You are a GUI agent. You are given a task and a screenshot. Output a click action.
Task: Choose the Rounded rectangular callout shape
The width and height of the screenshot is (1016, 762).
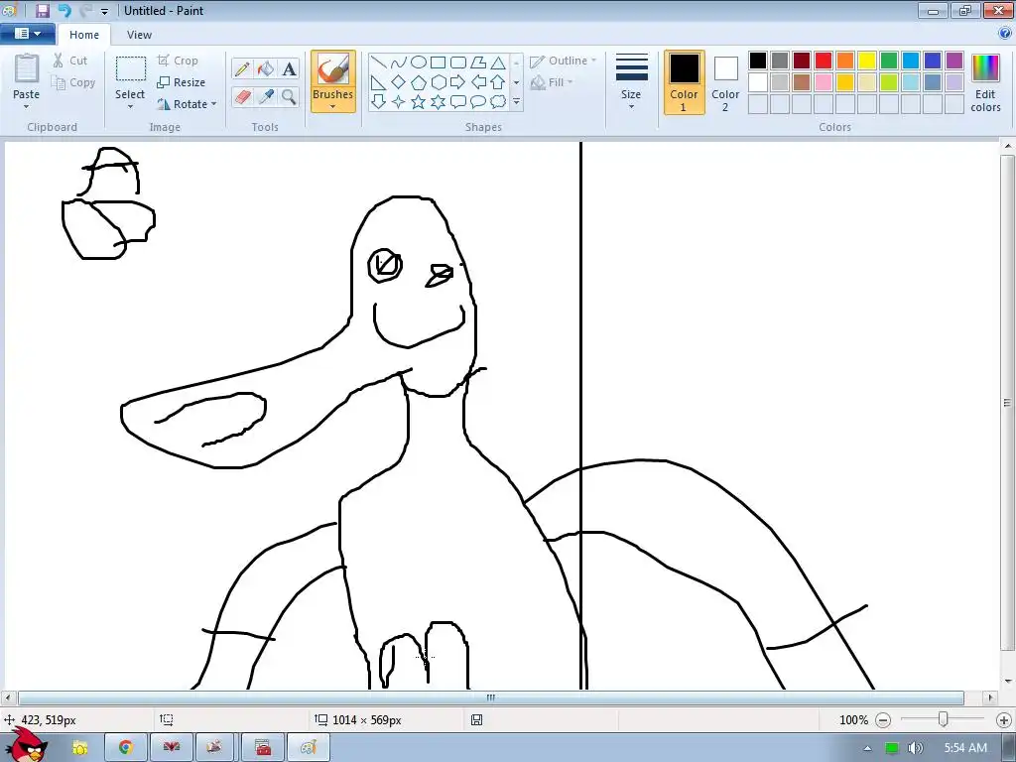click(458, 102)
